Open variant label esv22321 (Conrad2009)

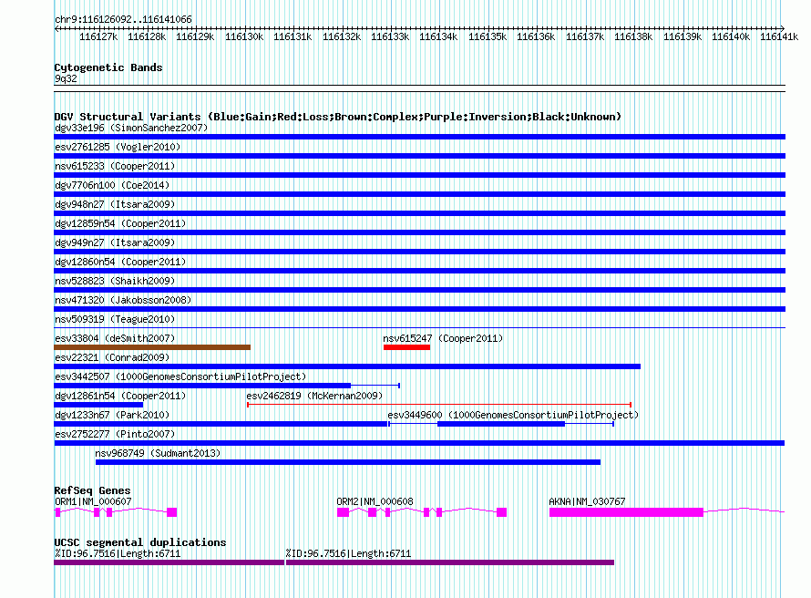point(112,357)
